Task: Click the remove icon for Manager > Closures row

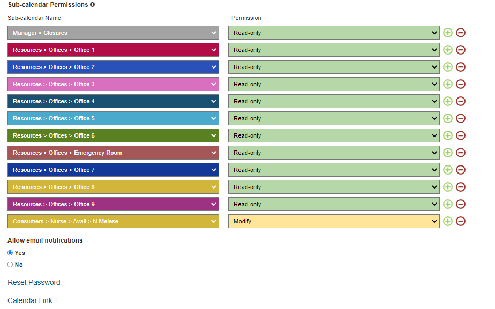Action: [x=461, y=33]
